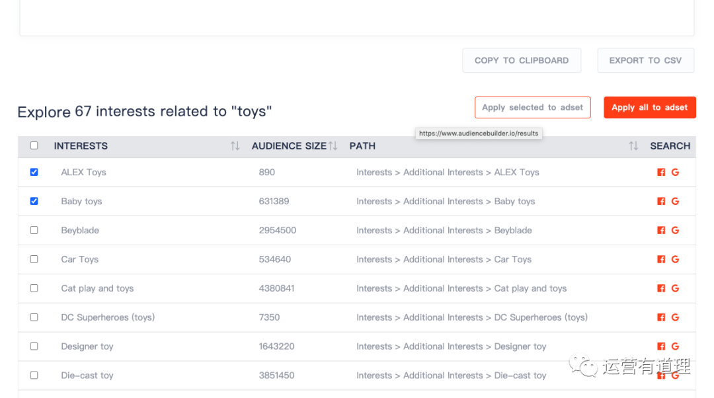
Task: Click Facebook icon in ALEX Toys row
Action: 661,173
